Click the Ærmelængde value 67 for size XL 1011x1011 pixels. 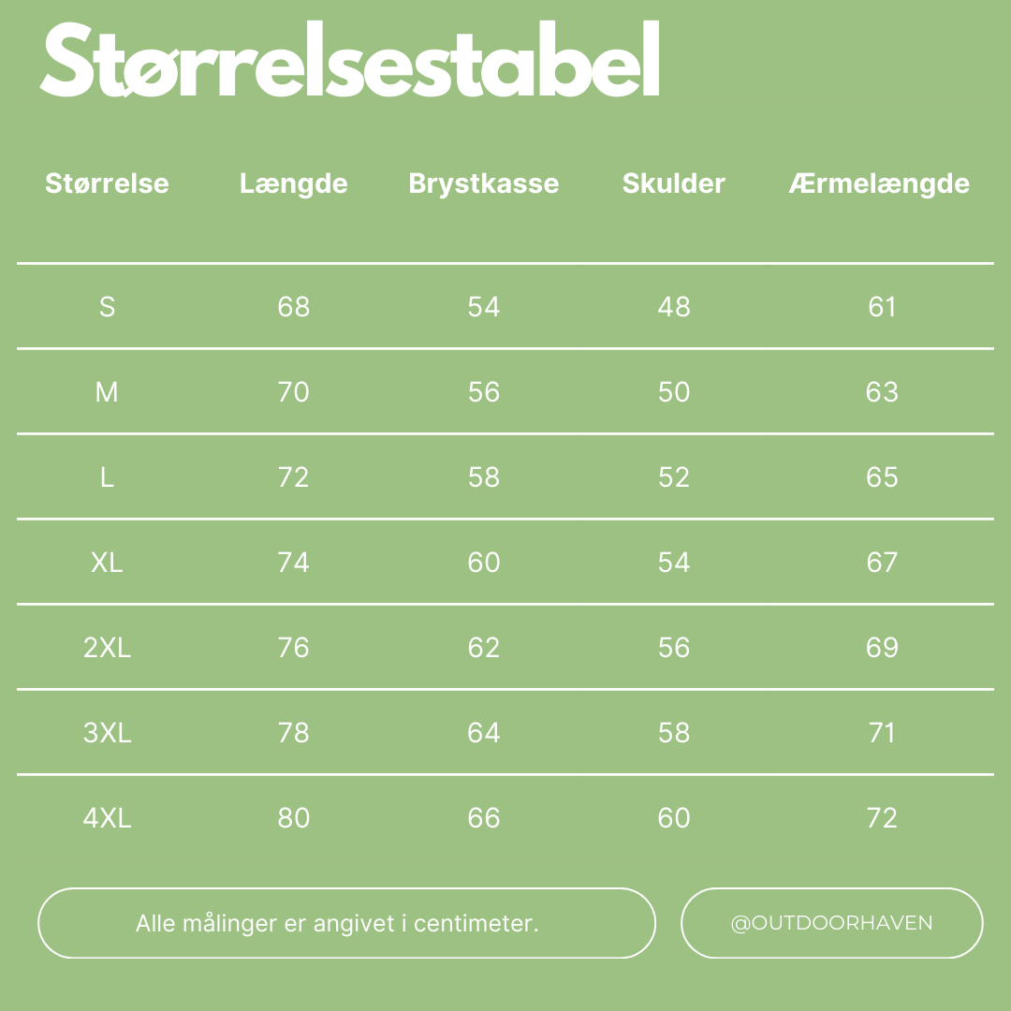point(882,563)
